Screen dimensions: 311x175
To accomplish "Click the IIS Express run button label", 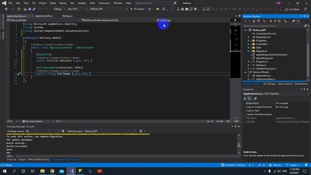I will coord(139,9).
